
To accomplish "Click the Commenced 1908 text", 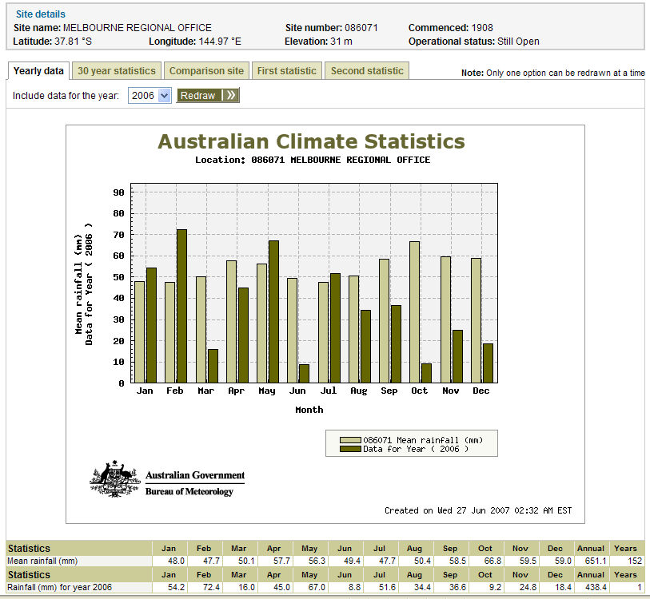I will click(451, 28).
